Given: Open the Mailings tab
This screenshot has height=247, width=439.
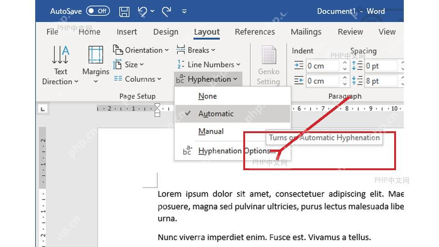Looking at the screenshot, I should click(306, 32).
